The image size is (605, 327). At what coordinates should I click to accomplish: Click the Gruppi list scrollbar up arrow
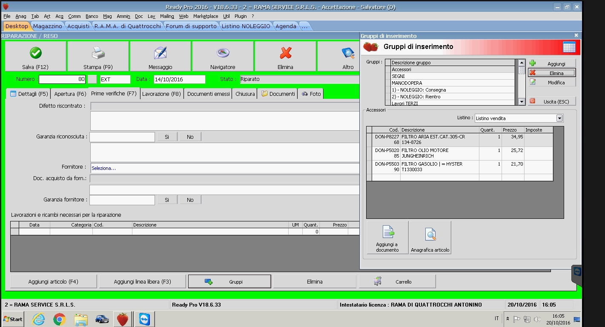pyautogui.click(x=522, y=63)
